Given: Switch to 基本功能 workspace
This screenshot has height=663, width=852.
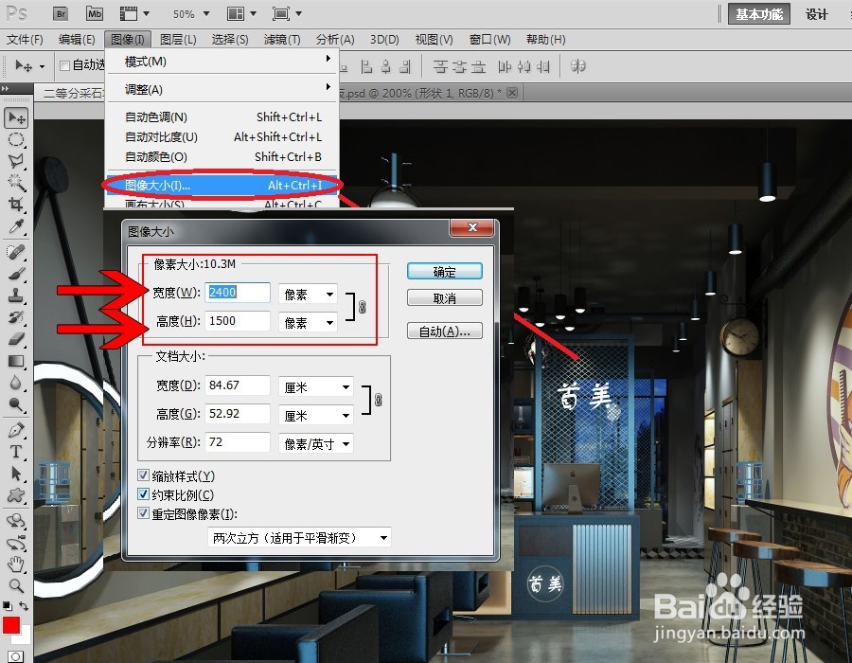Looking at the screenshot, I should tap(759, 14).
